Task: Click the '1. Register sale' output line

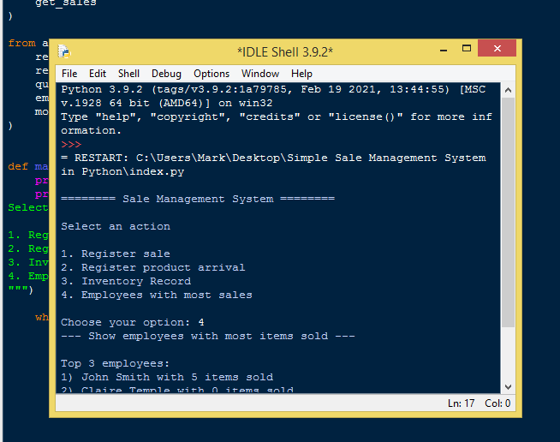Action: (x=116, y=254)
